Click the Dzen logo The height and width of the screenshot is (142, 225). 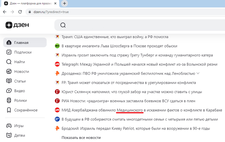tap(17, 25)
